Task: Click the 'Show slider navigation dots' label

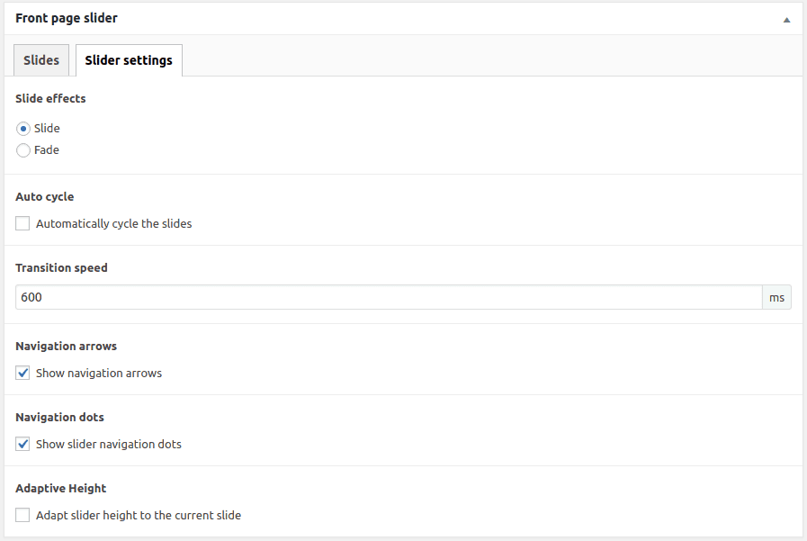Action: 109,444
